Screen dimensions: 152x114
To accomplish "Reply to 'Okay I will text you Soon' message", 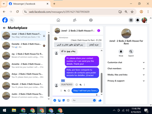I will pyautogui.click(x=65, y=91).
